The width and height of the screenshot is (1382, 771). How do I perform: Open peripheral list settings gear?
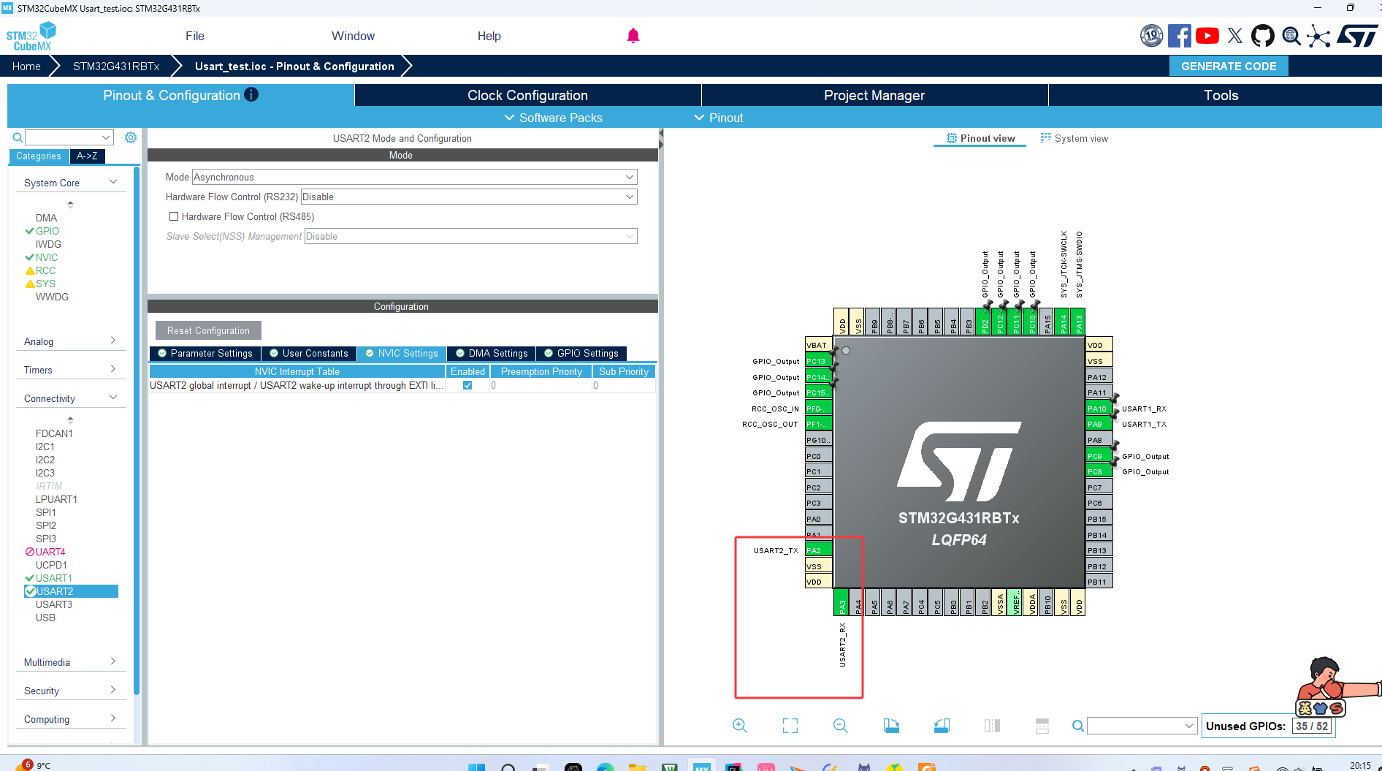pyautogui.click(x=131, y=137)
